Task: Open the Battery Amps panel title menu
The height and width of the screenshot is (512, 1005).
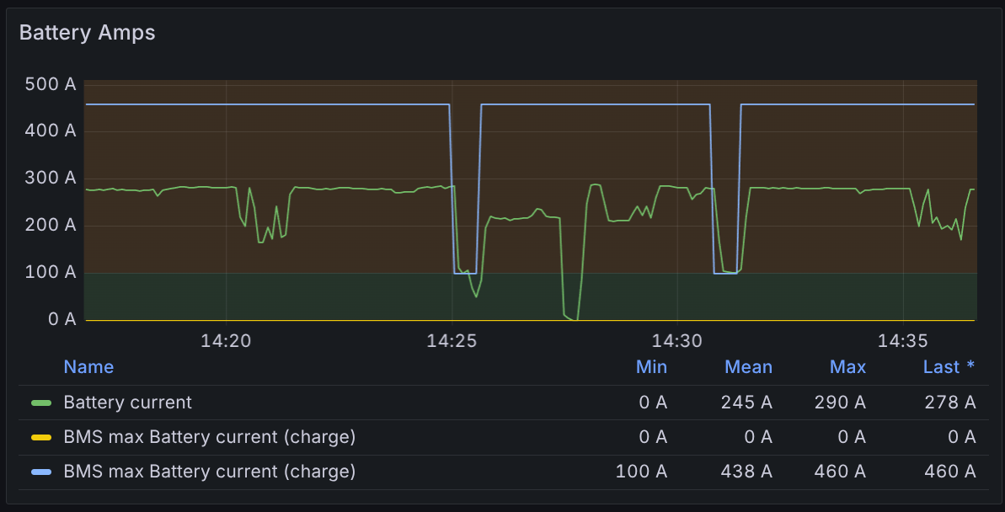Action: click(87, 33)
